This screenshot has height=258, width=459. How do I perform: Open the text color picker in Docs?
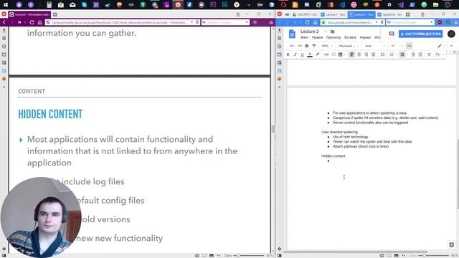310,54
